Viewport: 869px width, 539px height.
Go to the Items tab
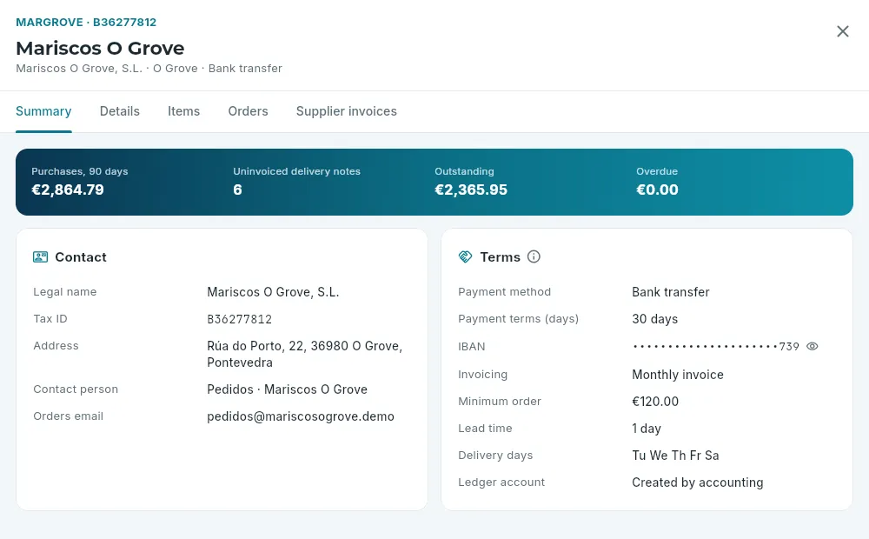coord(184,111)
